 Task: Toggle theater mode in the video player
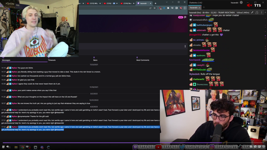point(259,146)
